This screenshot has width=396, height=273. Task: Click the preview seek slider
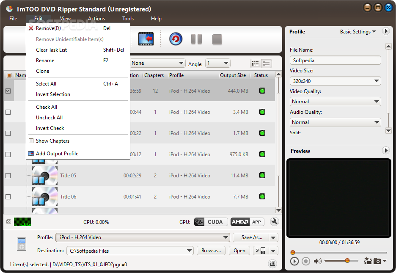[339, 252]
